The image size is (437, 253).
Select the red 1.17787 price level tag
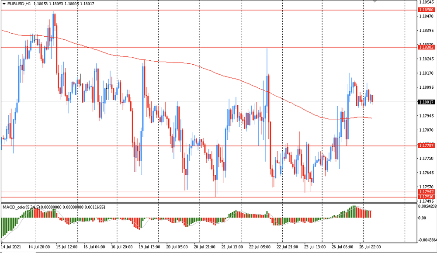(x=427, y=146)
